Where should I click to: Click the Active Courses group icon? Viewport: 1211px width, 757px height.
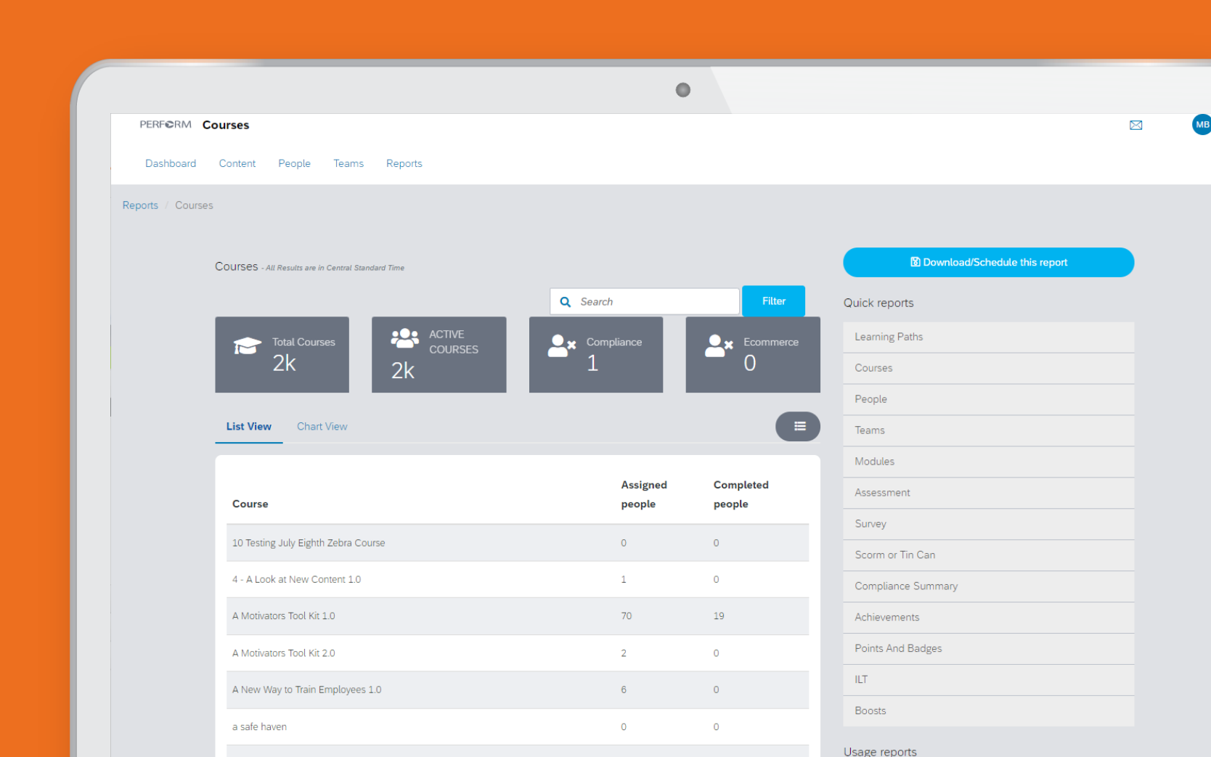[404, 337]
